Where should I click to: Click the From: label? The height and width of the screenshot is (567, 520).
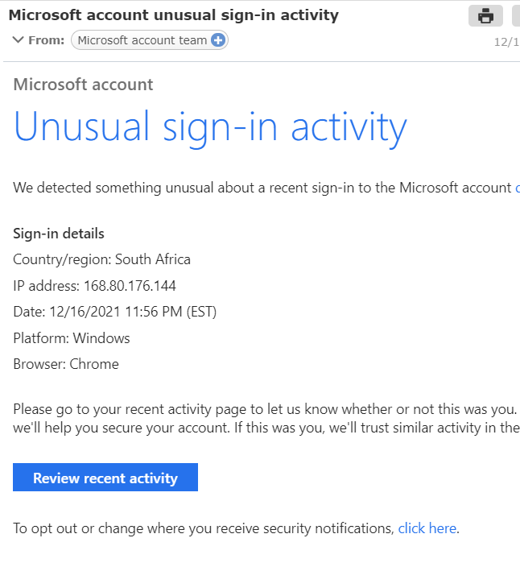click(x=46, y=40)
